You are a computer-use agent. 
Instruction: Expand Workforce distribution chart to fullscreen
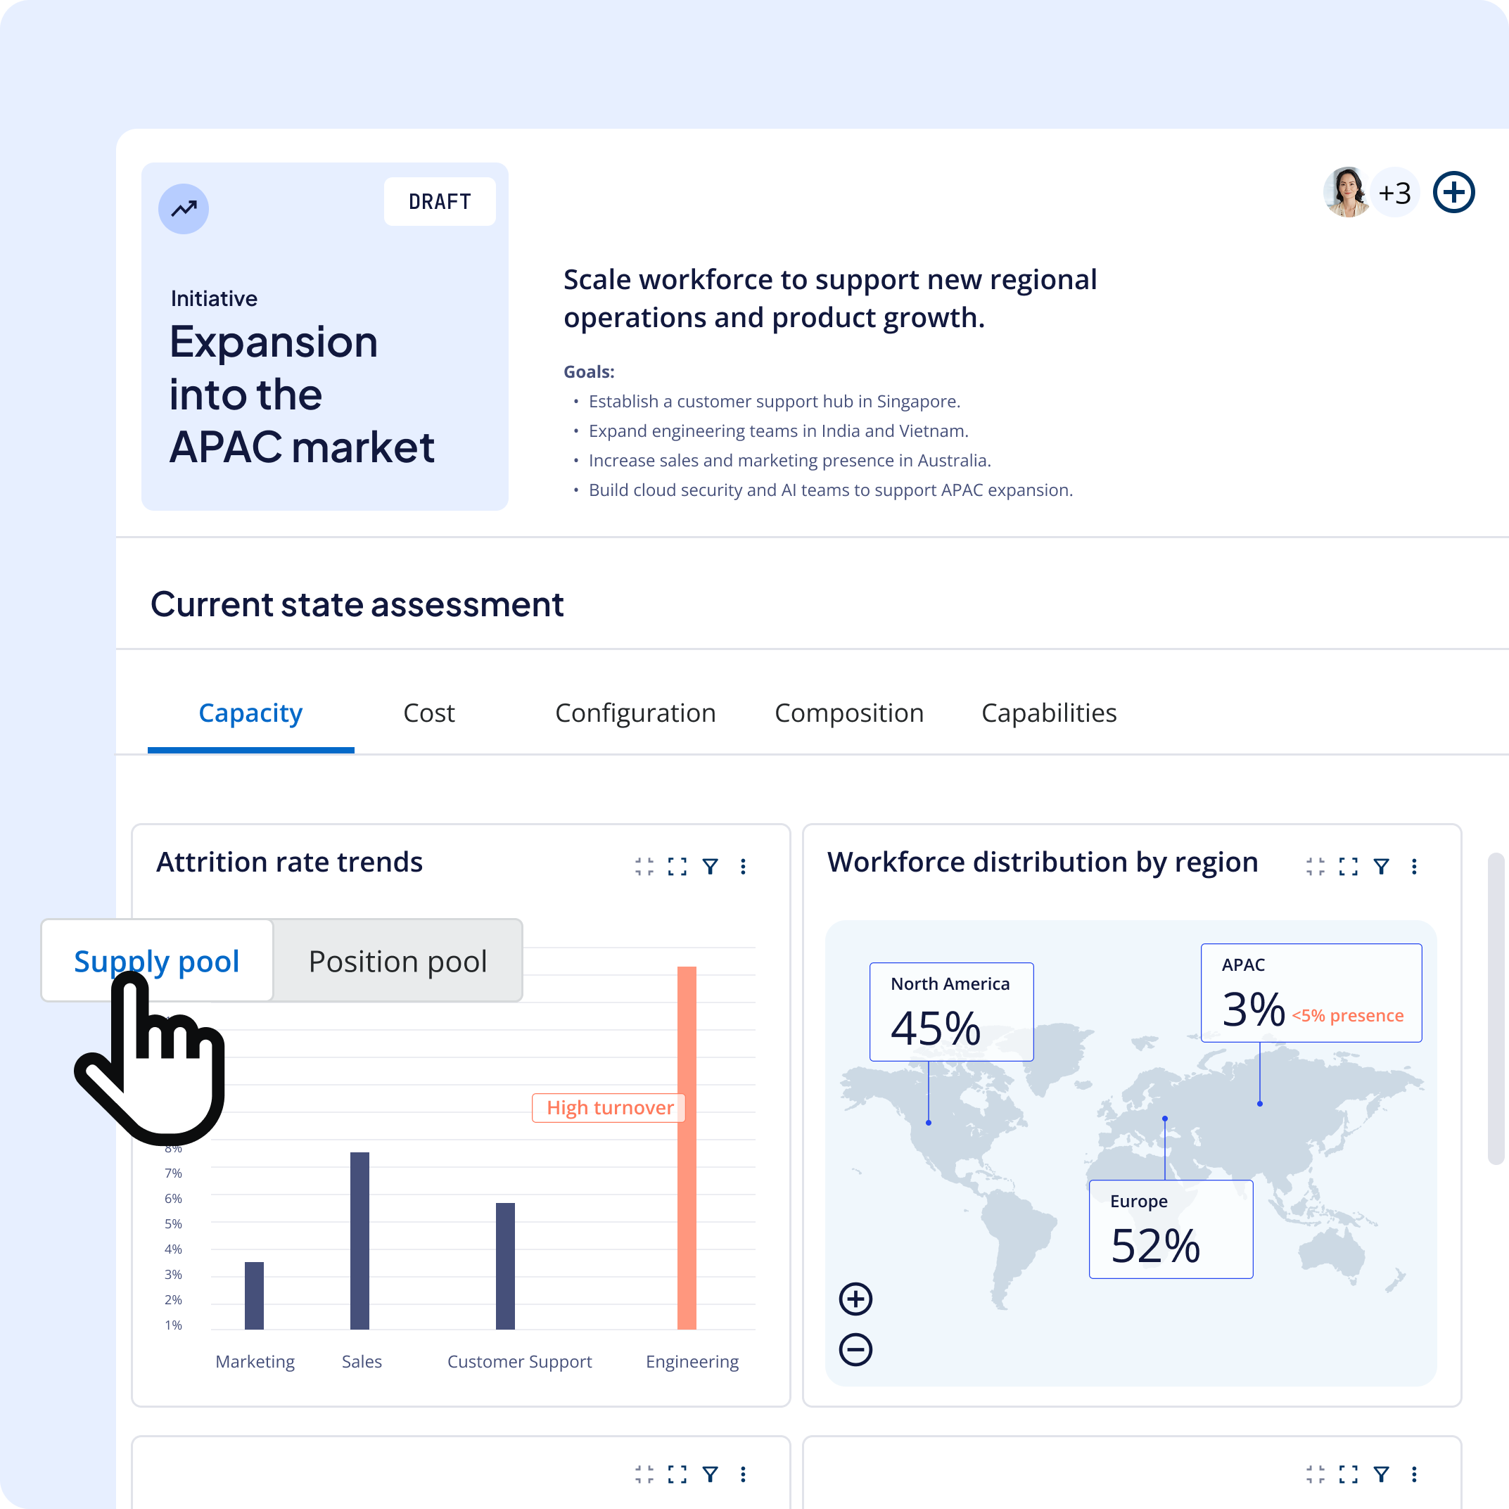click(x=1348, y=866)
